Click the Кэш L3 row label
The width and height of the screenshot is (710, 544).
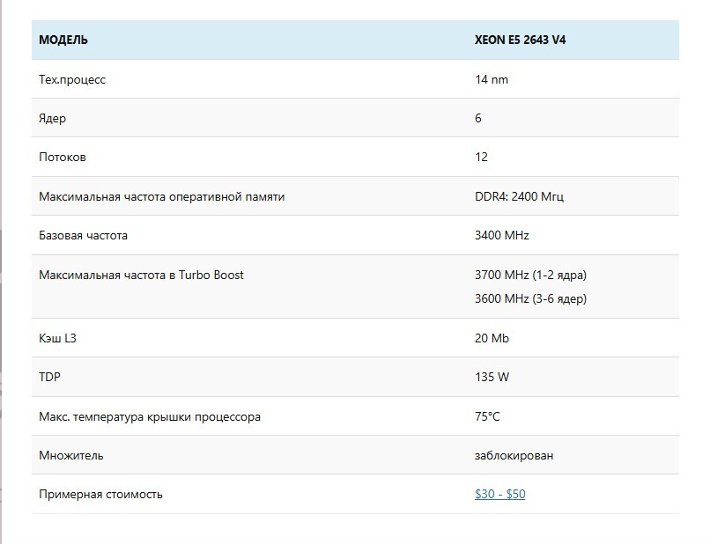pos(64,338)
